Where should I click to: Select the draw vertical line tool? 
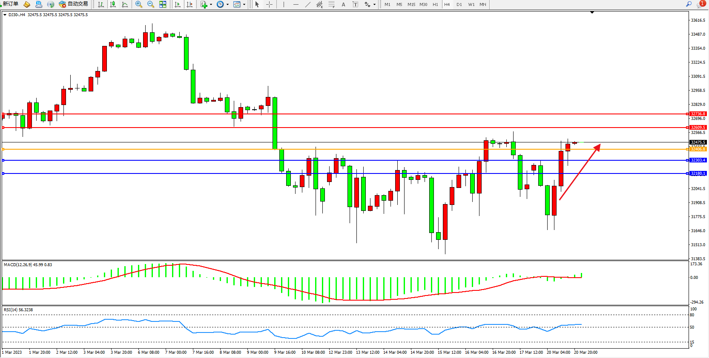(x=284, y=4)
